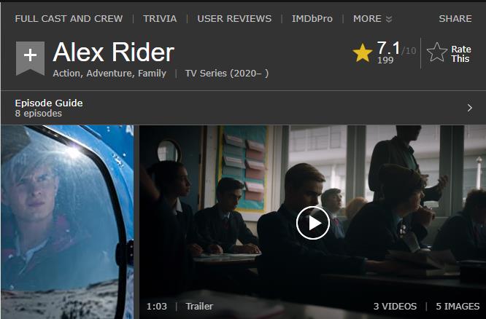Click the MORE double-chevron icon

pyautogui.click(x=389, y=20)
